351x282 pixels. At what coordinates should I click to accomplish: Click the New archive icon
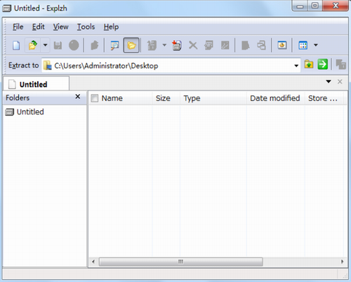point(16,45)
